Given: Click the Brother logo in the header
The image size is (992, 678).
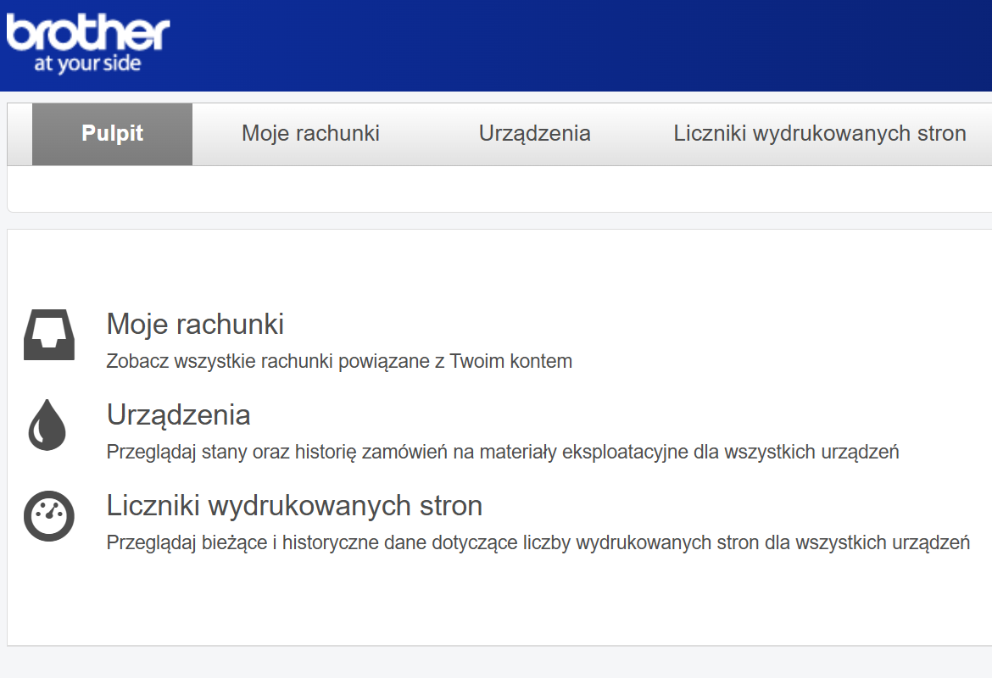Looking at the screenshot, I should coord(87,34).
